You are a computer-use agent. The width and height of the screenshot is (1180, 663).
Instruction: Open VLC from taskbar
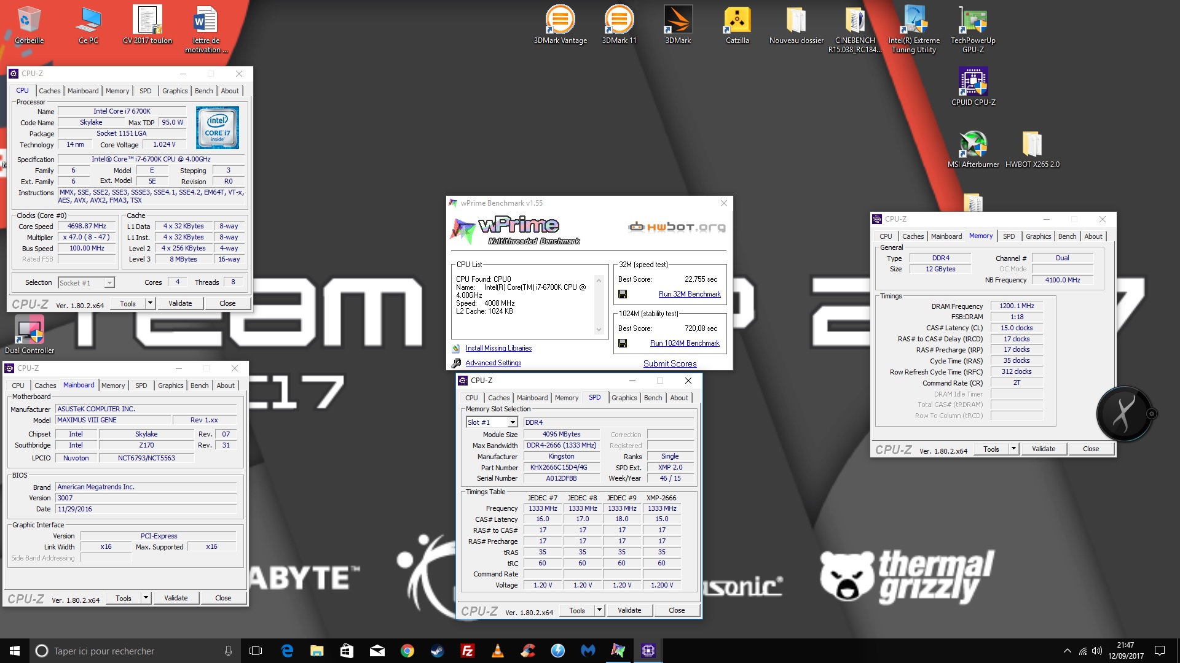[497, 651]
